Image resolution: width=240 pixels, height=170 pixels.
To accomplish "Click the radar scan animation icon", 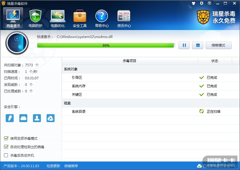I will (x=17, y=43).
